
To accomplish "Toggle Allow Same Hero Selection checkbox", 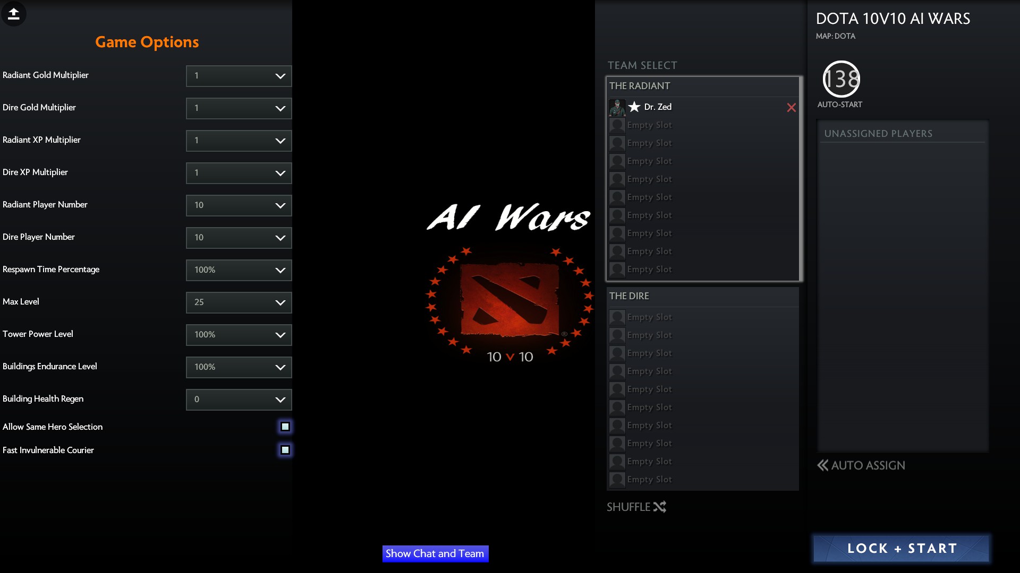I will tap(285, 427).
